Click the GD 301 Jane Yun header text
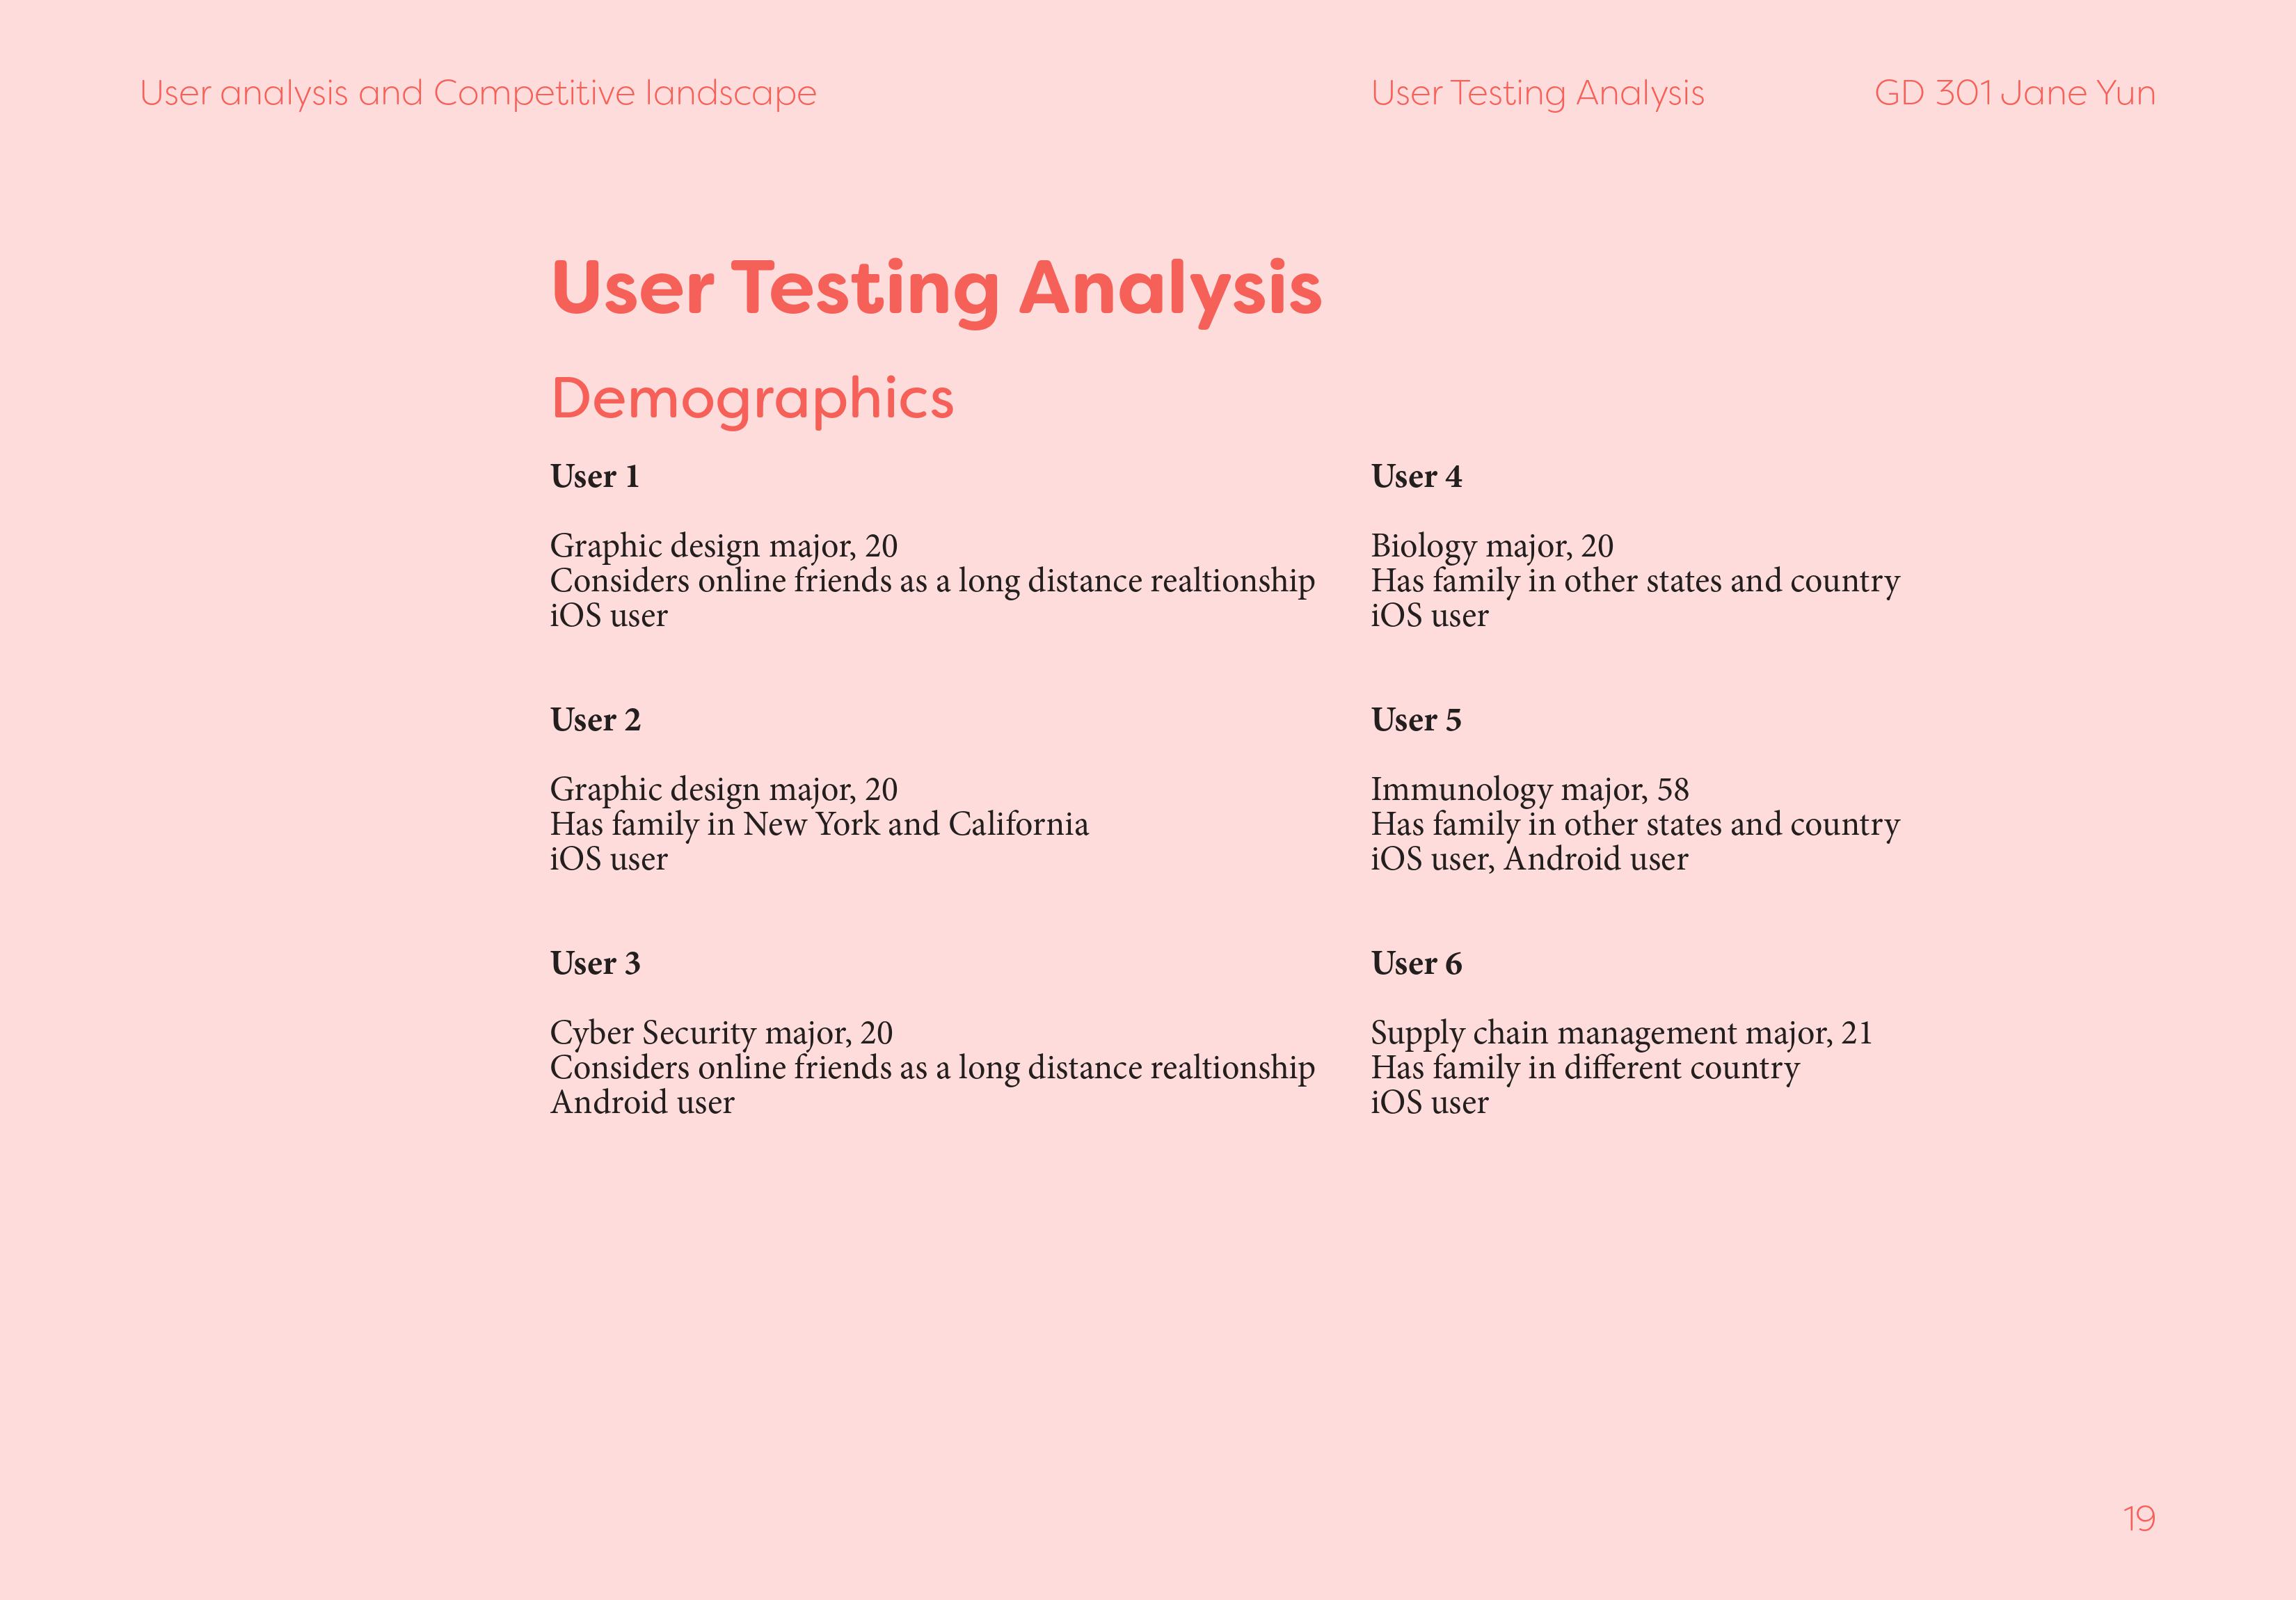2296x1600 pixels. tap(2014, 93)
